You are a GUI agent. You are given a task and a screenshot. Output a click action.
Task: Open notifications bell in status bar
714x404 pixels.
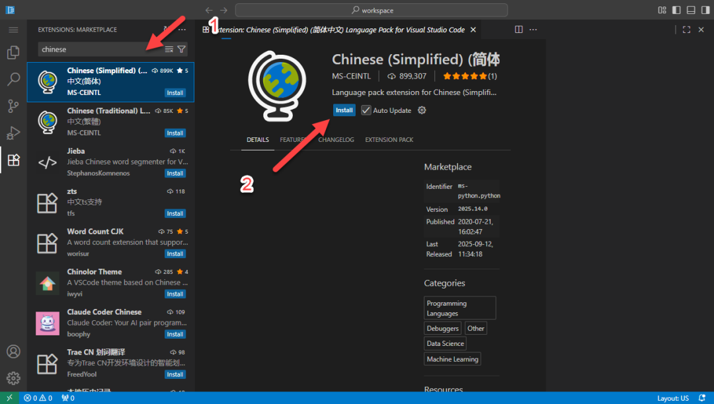(701, 398)
